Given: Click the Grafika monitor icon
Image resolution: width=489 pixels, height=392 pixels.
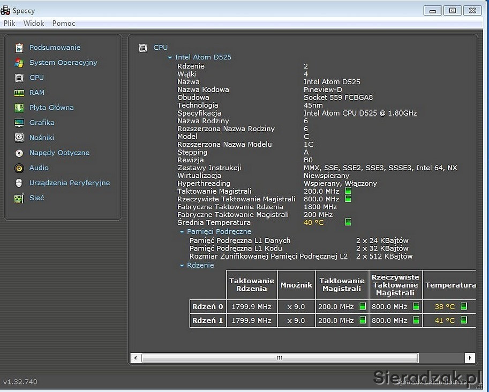Looking at the screenshot, I should click(19, 123).
